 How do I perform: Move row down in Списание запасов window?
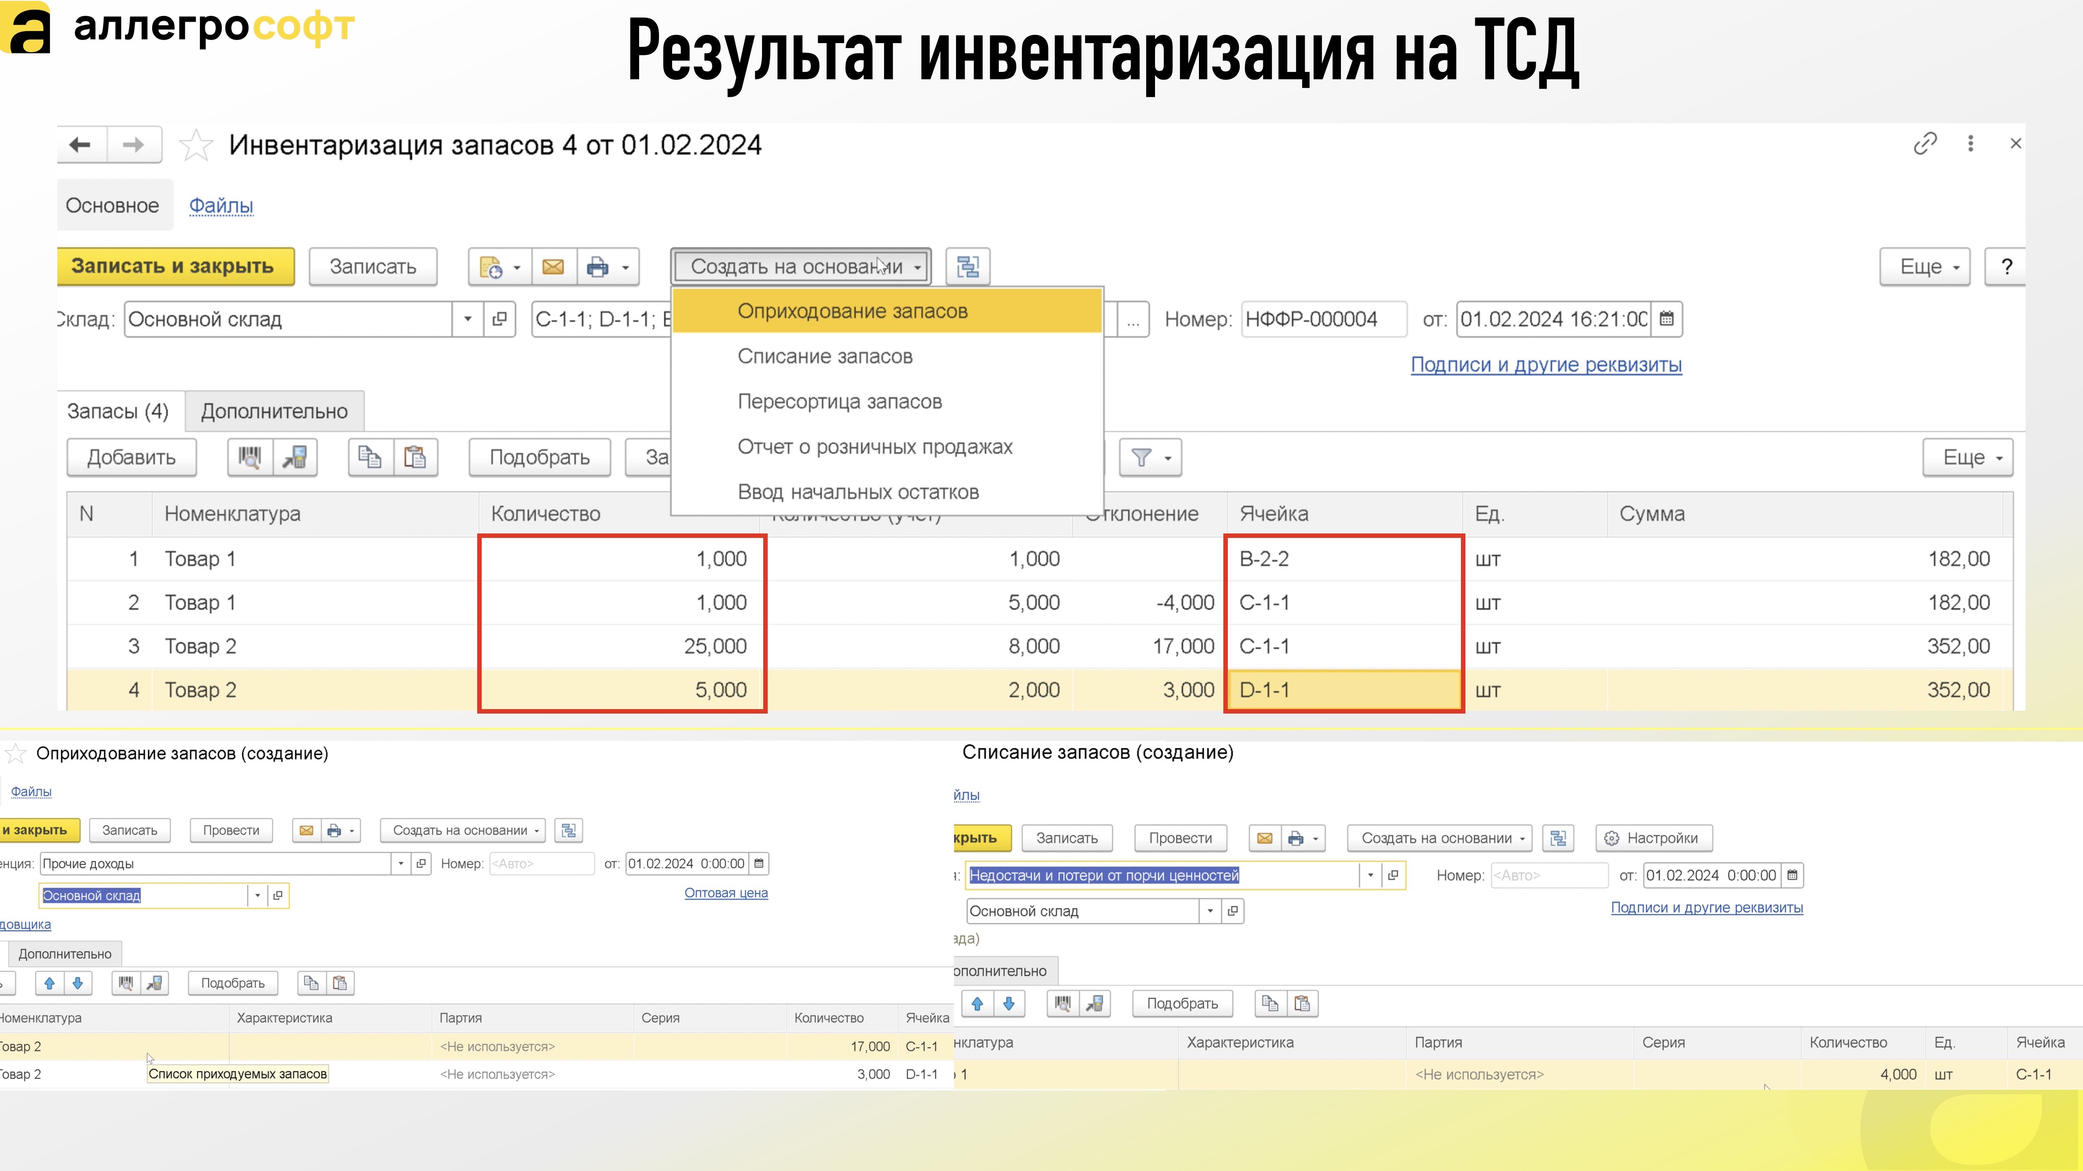click(1009, 1004)
